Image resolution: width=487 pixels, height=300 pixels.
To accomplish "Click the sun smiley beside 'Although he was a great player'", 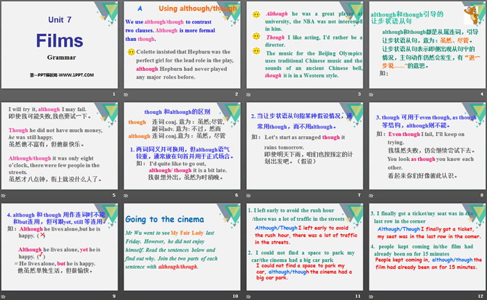I will [x=256, y=14].
